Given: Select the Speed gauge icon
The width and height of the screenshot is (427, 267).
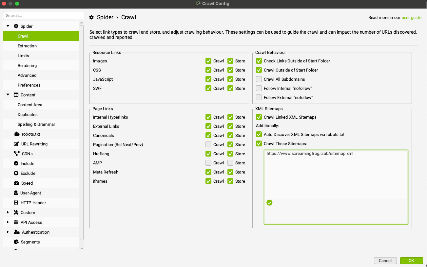Looking at the screenshot, I should point(16,183).
